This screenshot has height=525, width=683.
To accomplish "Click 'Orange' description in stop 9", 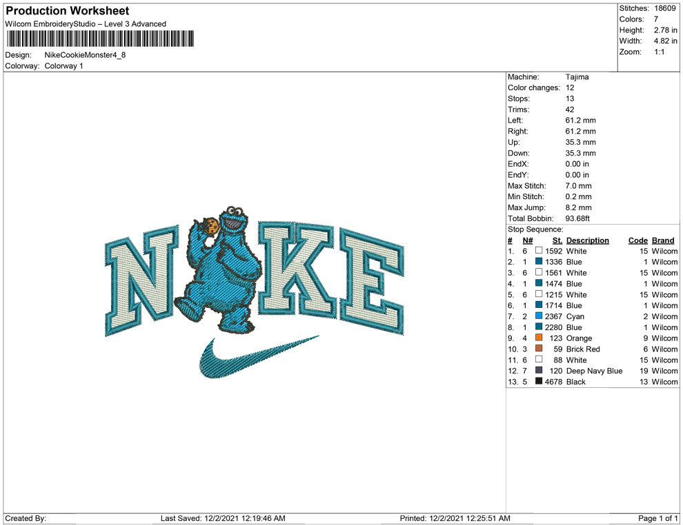I will [579, 338].
